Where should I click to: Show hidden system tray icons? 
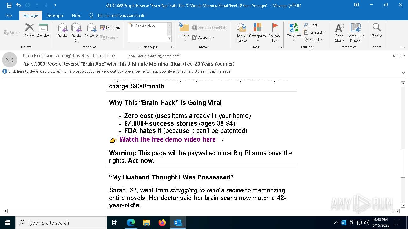336,223
